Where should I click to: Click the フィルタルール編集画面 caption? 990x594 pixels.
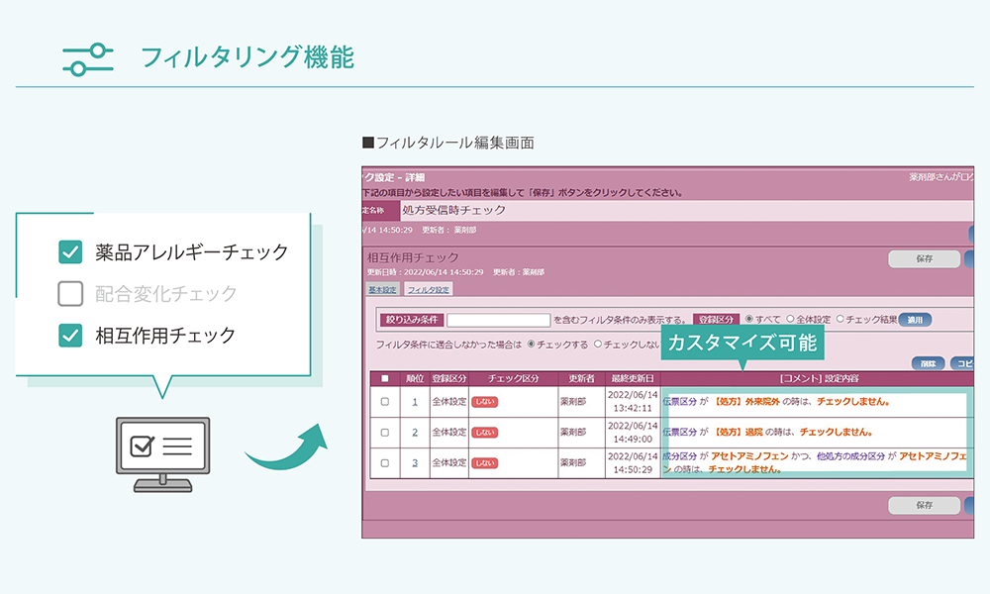(448, 143)
